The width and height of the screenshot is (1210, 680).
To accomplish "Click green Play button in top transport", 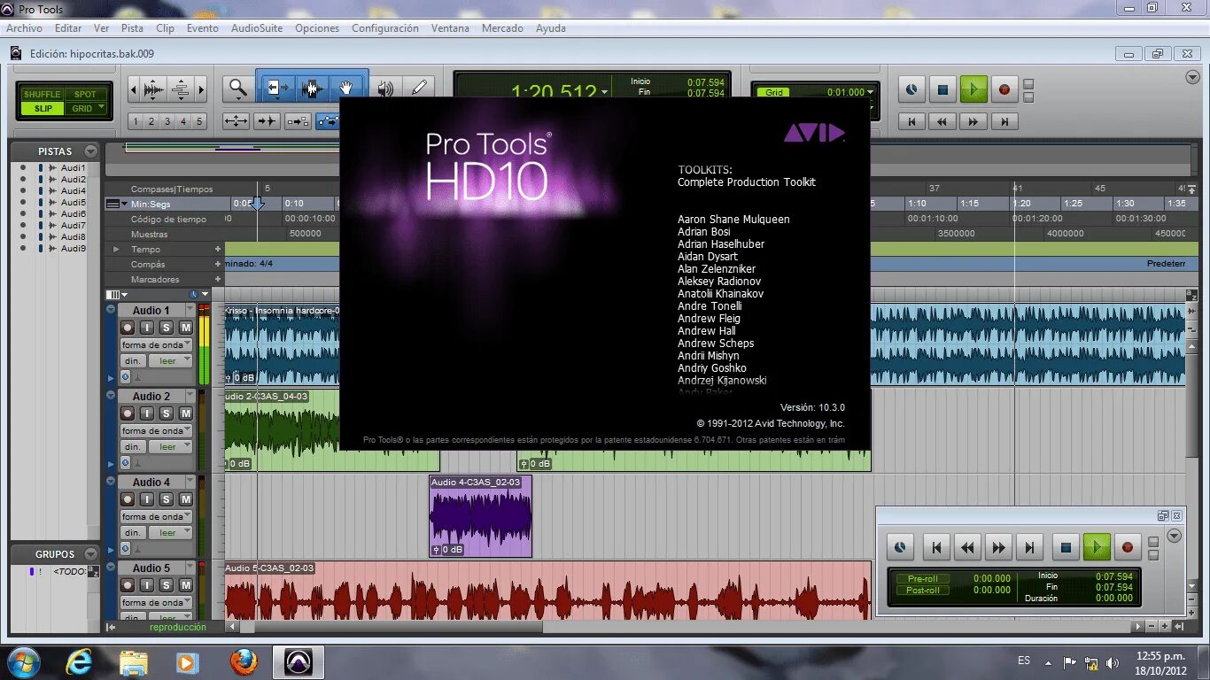I will coord(973,89).
